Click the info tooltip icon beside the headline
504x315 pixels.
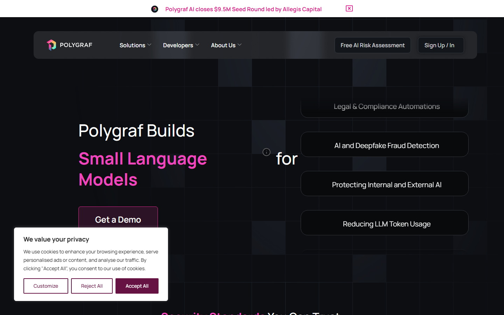(x=266, y=152)
